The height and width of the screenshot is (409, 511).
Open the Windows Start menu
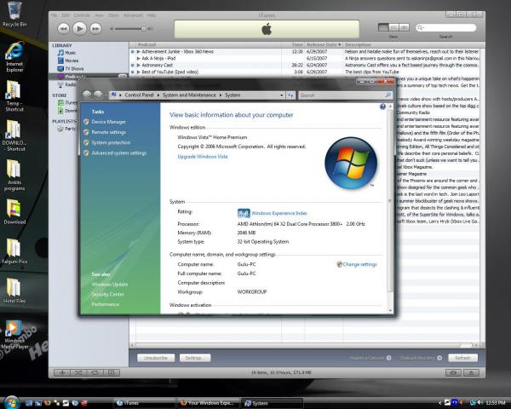[12, 402]
